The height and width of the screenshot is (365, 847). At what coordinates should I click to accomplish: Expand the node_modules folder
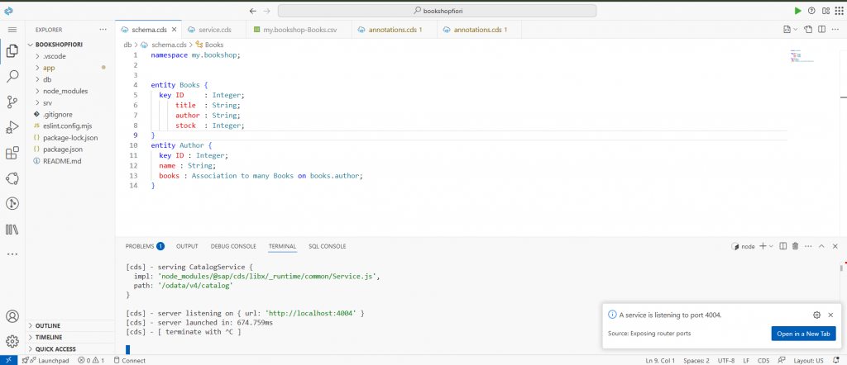66,91
